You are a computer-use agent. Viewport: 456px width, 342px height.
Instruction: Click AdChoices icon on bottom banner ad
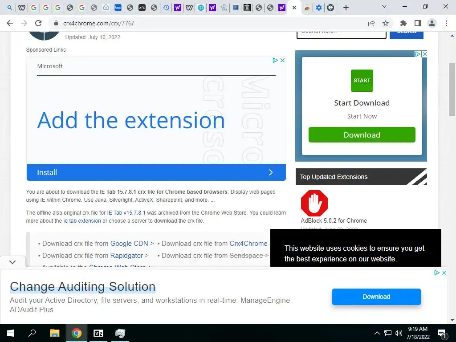point(436,273)
